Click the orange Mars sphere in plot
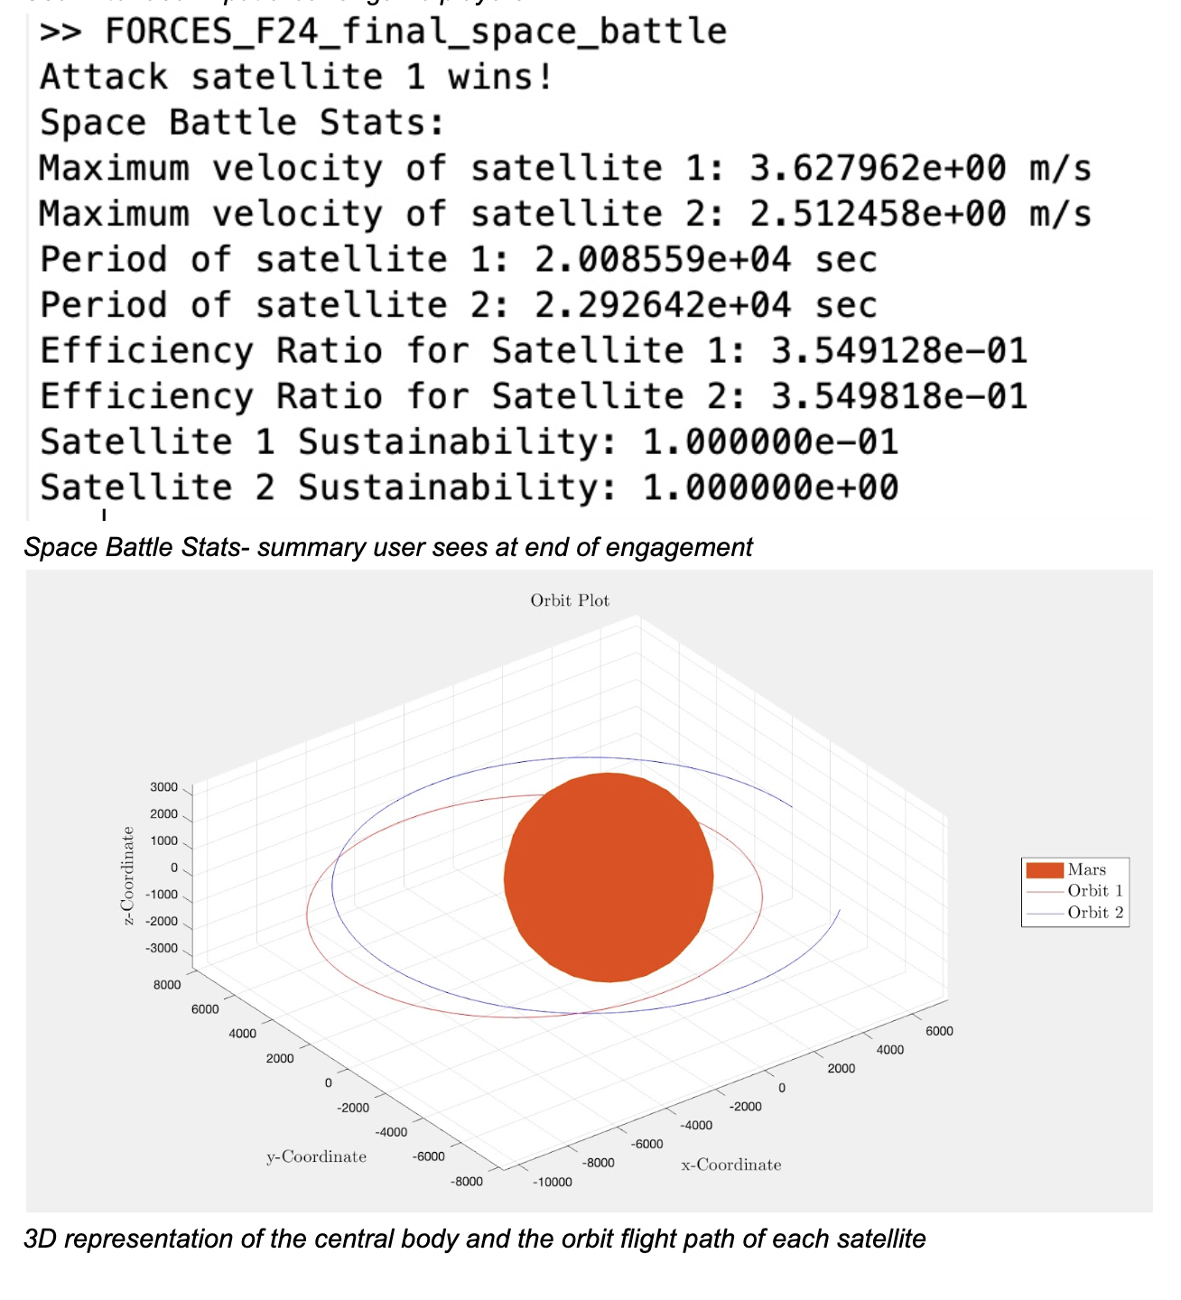1181x1300 pixels. pos(608,877)
